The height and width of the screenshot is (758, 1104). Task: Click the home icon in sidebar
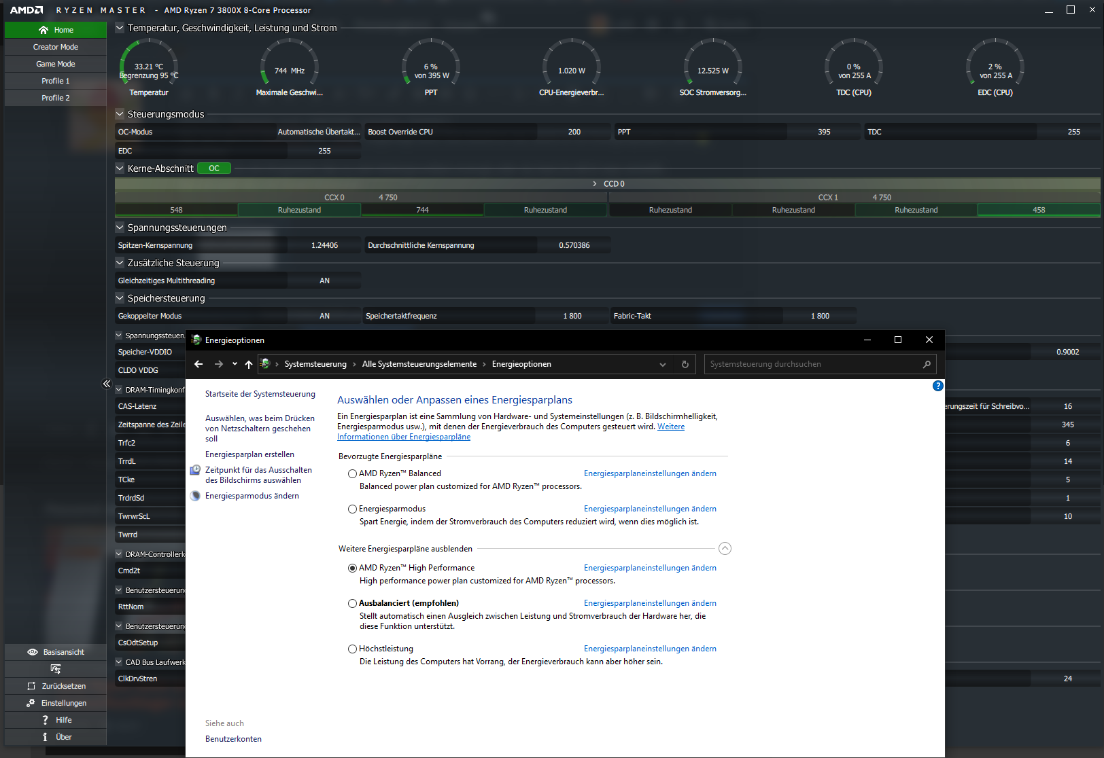(x=44, y=30)
